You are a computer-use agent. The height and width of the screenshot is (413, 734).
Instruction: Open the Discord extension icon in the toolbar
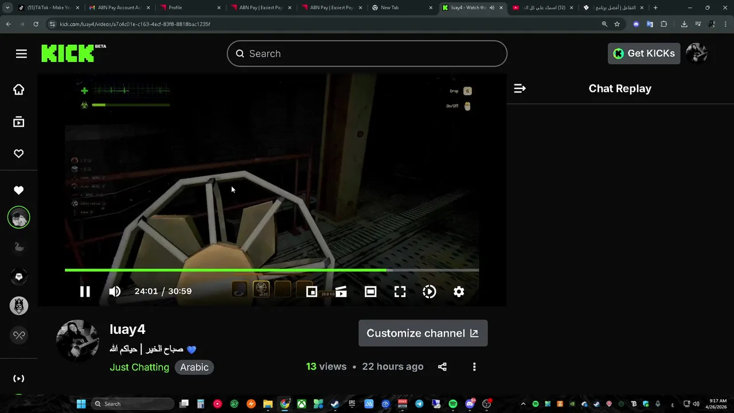tap(636, 24)
